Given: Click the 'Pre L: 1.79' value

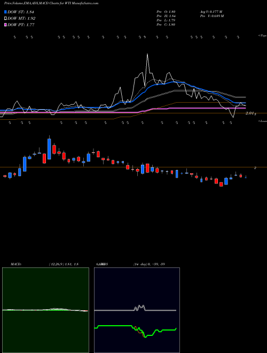Looking at the screenshot, I should click(166, 20).
